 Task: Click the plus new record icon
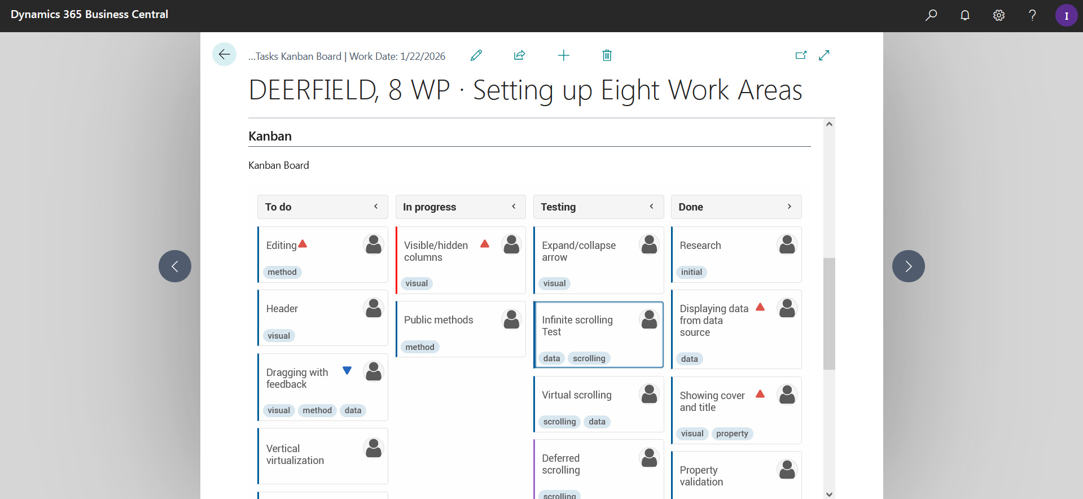coord(563,55)
